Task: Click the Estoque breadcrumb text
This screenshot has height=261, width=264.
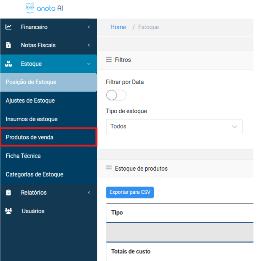Action: point(148,27)
